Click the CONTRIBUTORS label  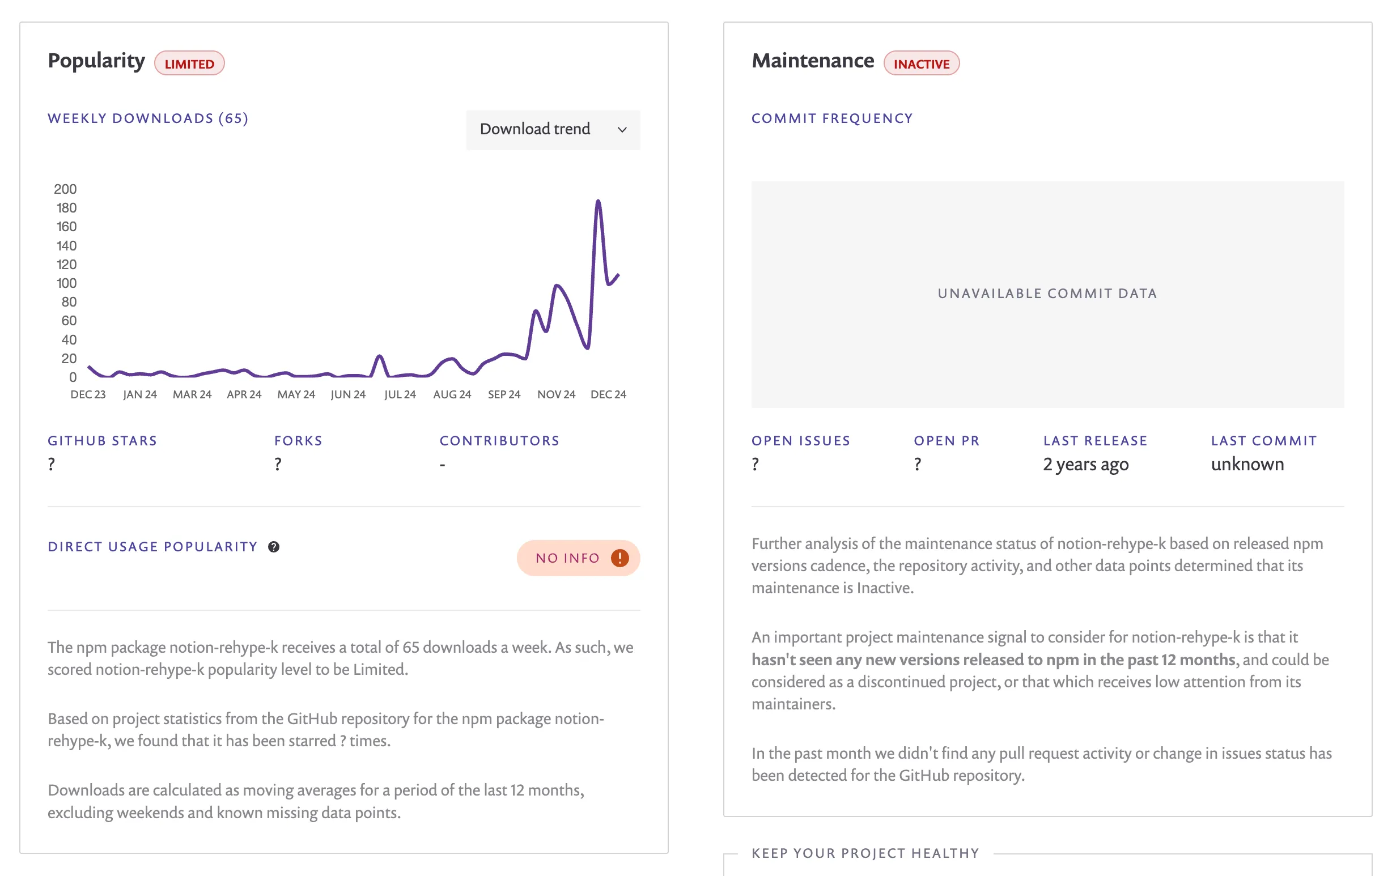(x=499, y=440)
